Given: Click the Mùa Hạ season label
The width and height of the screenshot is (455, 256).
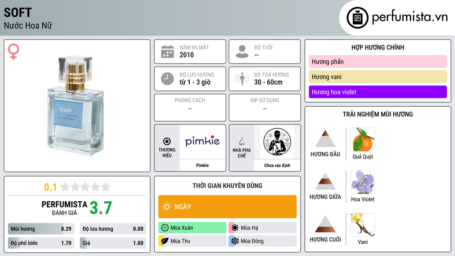Looking at the screenshot, I should coord(249,228).
